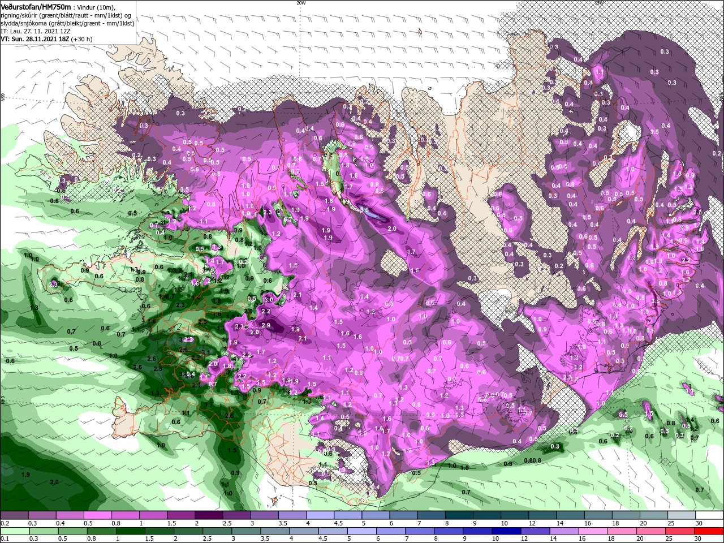Pick the bright pink swatch labeled 0.5 in the upper legend
724x543 pixels.
point(97,515)
